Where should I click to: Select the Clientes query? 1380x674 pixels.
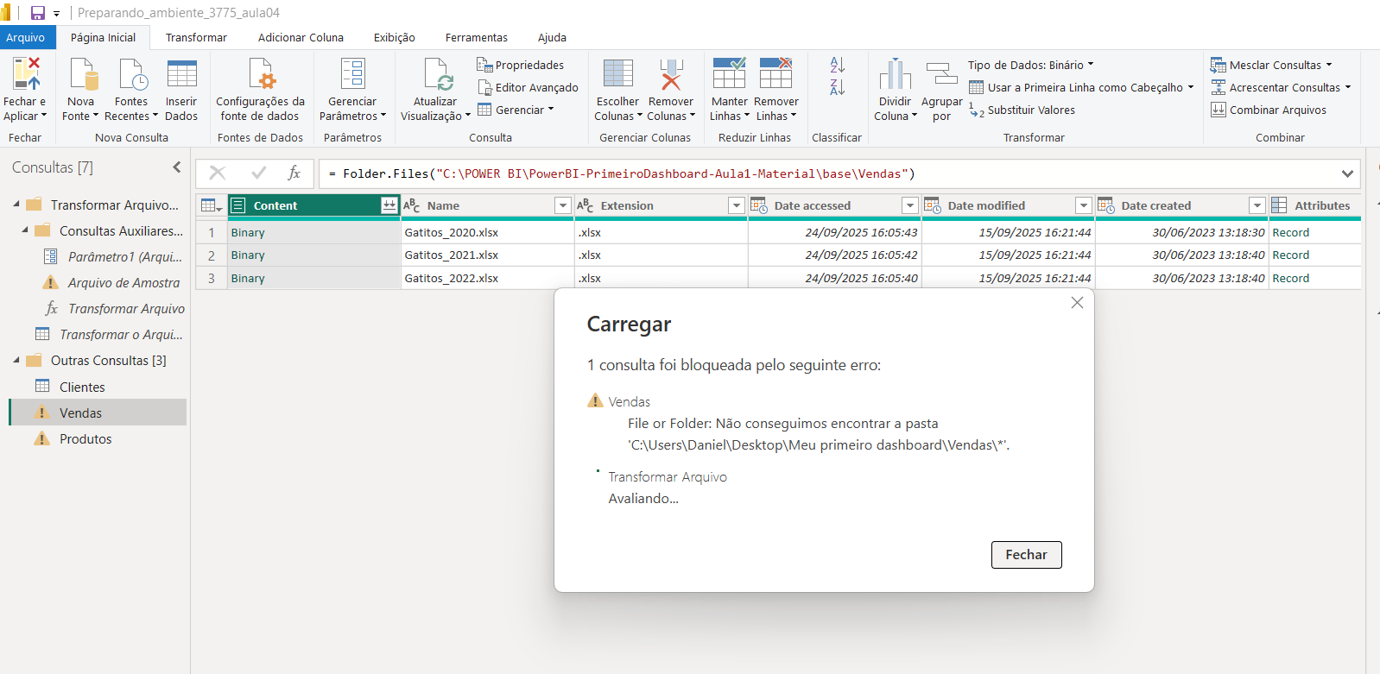[x=82, y=387]
